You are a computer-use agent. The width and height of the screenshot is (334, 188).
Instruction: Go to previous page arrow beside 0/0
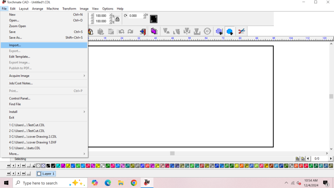tap(308, 159)
